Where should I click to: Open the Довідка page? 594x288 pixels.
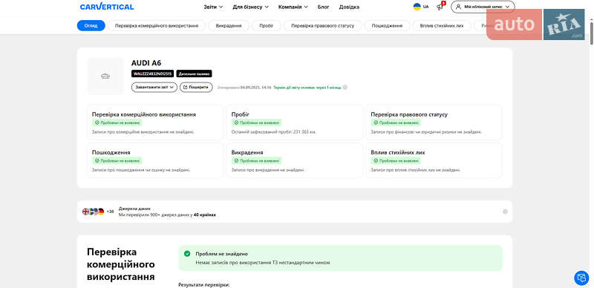click(349, 7)
